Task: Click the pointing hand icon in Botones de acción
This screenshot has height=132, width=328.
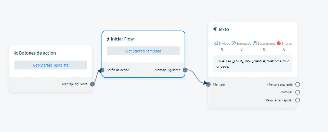Action: (16, 53)
